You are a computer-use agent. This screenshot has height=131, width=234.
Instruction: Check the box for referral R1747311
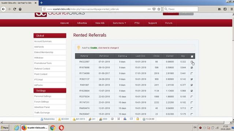192,103
